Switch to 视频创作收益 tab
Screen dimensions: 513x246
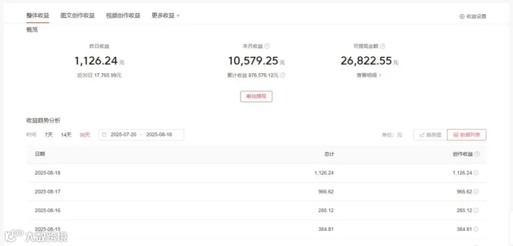click(123, 15)
